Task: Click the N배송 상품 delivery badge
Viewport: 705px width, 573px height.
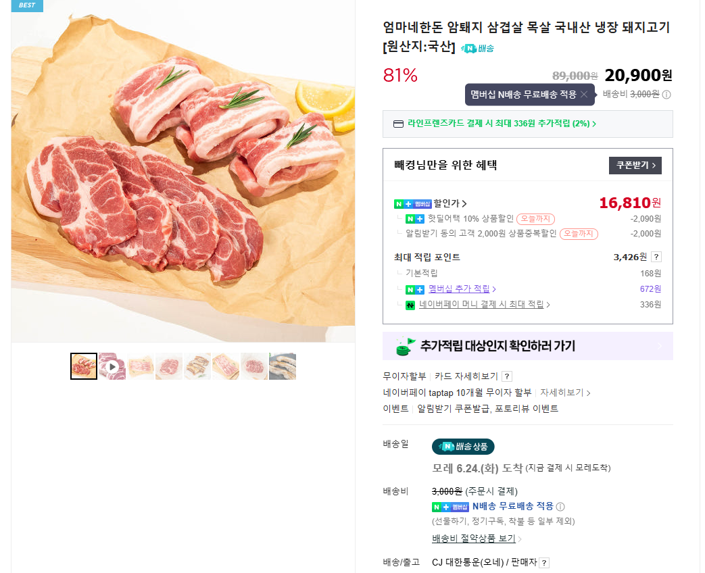Action: pos(463,447)
